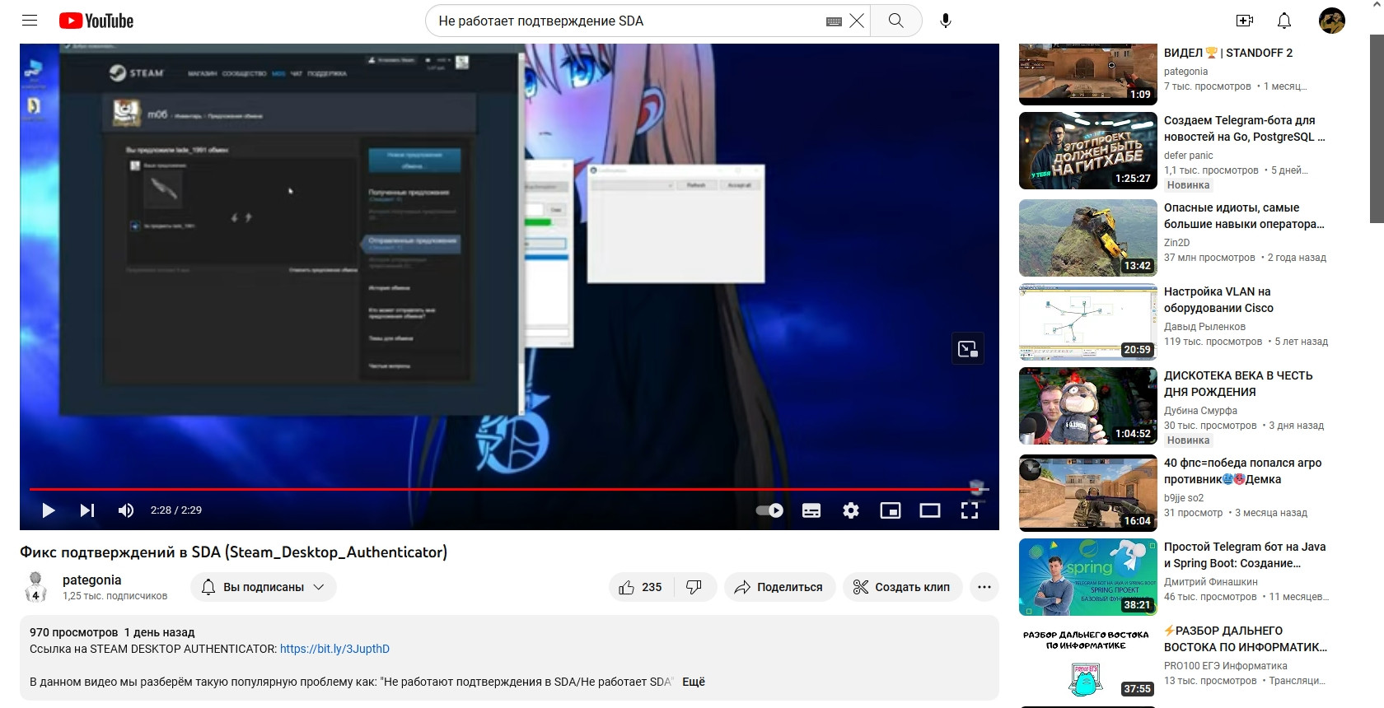Go to the YouTube home logo
Viewport: 1384px width, 708px height.
coord(96,21)
